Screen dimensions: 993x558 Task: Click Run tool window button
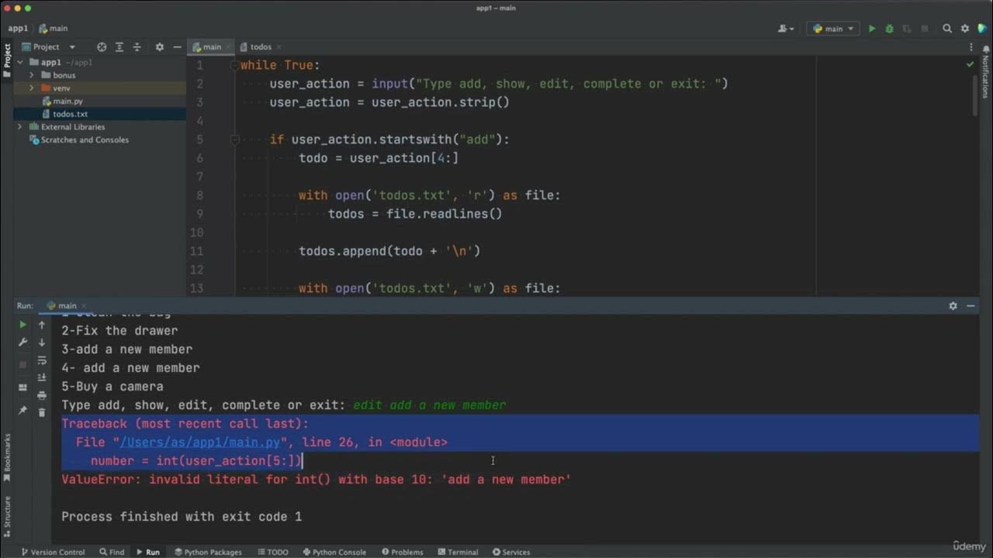pyautogui.click(x=148, y=552)
